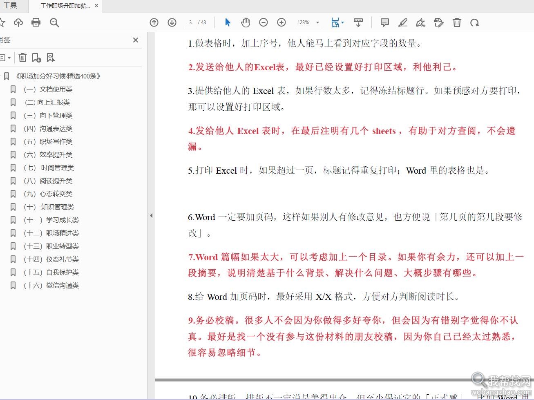This screenshot has width=534, height=400.
Task: Open the sign document tool
Action: coord(420,22)
